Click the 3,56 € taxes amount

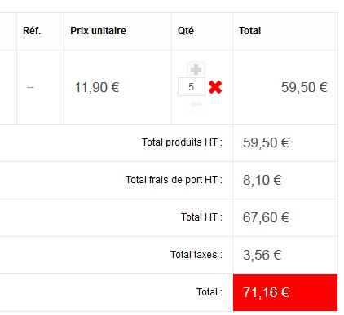click(262, 255)
